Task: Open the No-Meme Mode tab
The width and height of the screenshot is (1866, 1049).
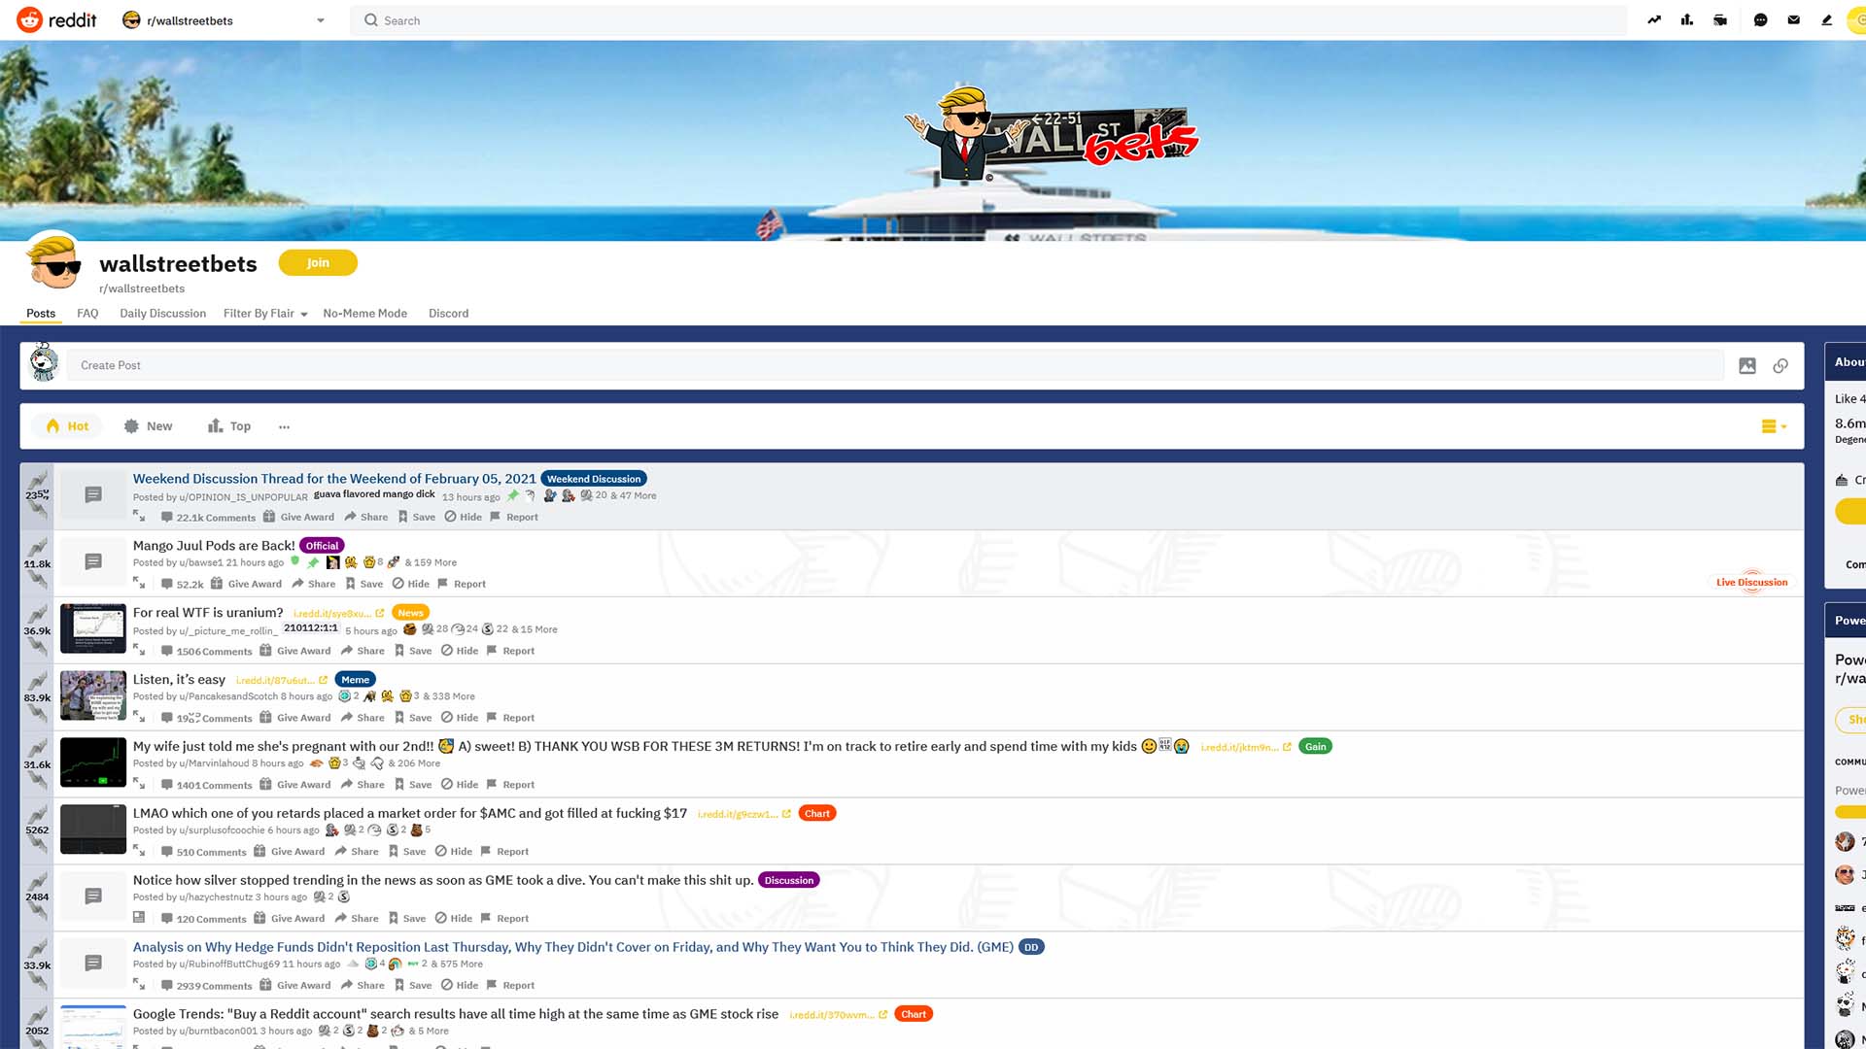Action: [364, 313]
